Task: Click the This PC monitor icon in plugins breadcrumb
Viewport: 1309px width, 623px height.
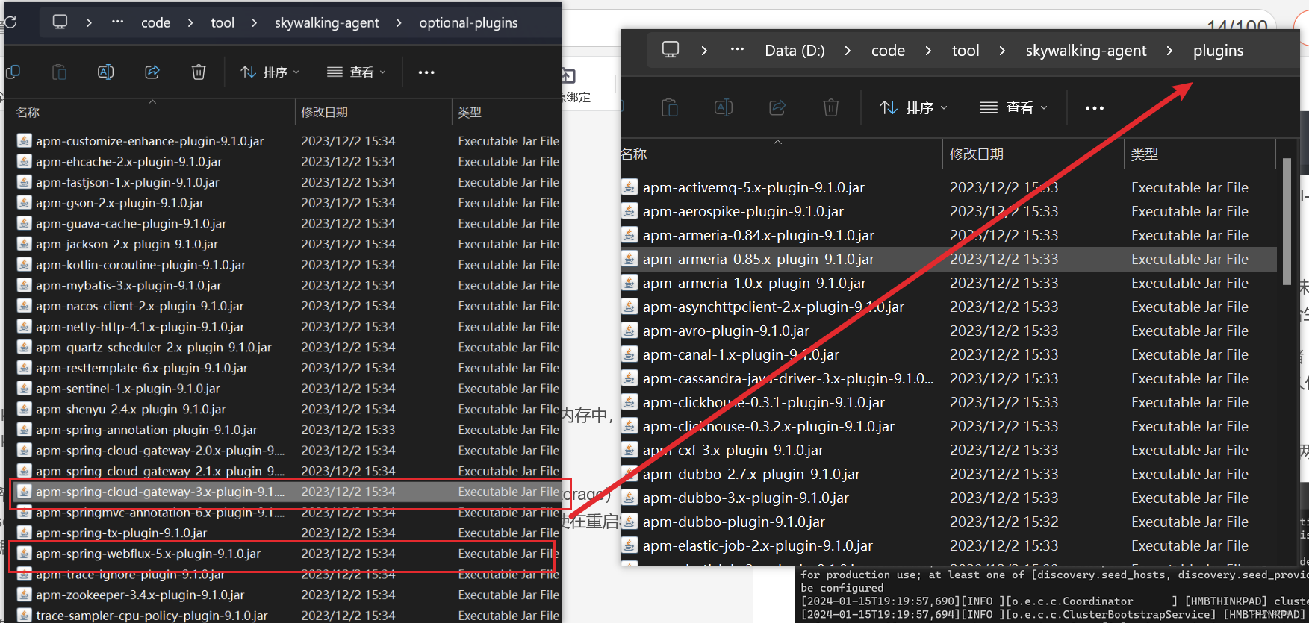Action: pyautogui.click(x=671, y=50)
